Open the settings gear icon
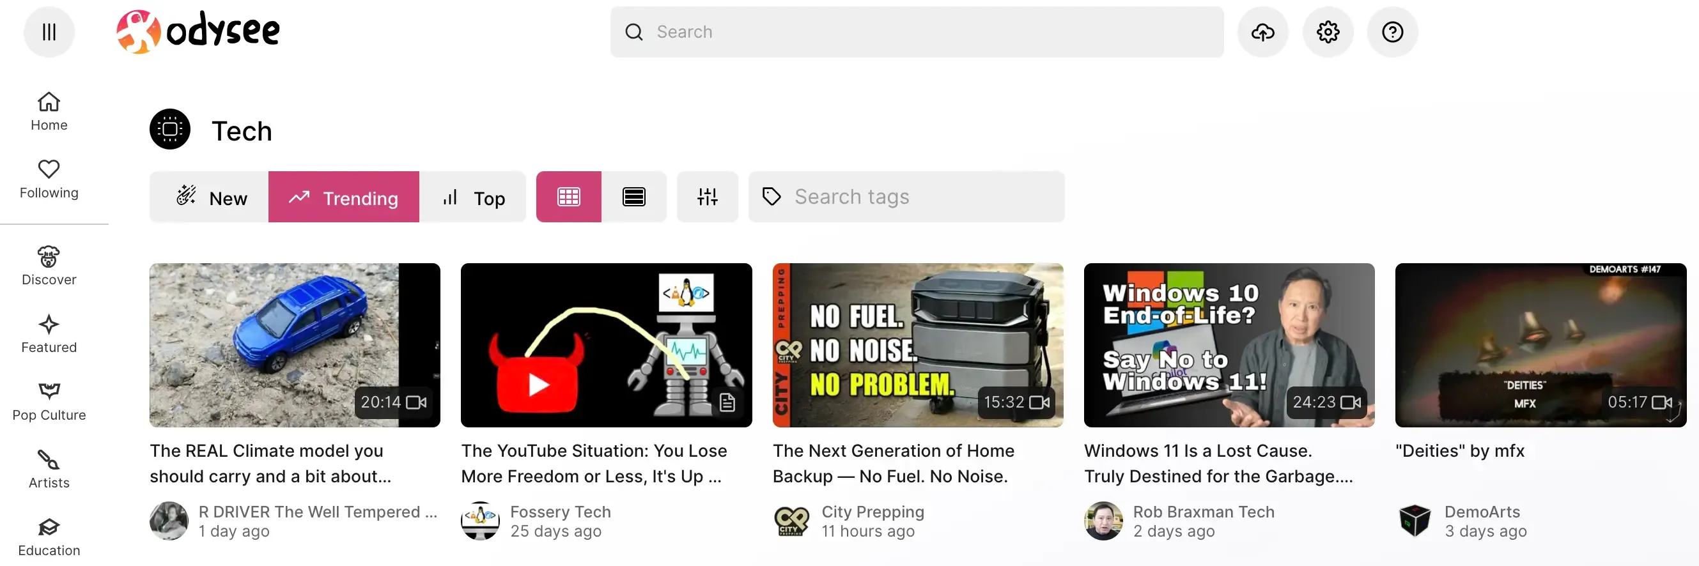The image size is (1699, 566). pyautogui.click(x=1327, y=32)
